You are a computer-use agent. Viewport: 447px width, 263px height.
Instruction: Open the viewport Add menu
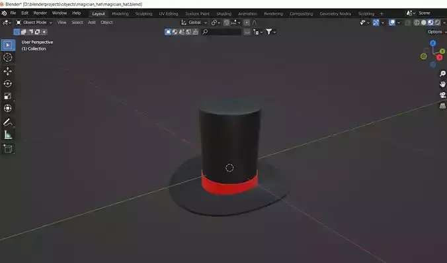(x=92, y=23)
